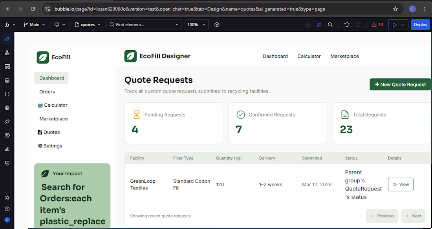Open the quotes page selector dropdown

point(88,25)
